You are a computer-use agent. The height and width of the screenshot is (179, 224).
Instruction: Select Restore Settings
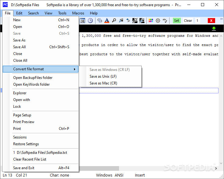coord(41,144)
